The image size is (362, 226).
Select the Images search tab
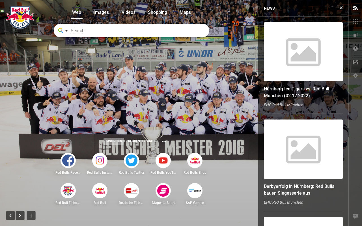(x=101, y=12)
